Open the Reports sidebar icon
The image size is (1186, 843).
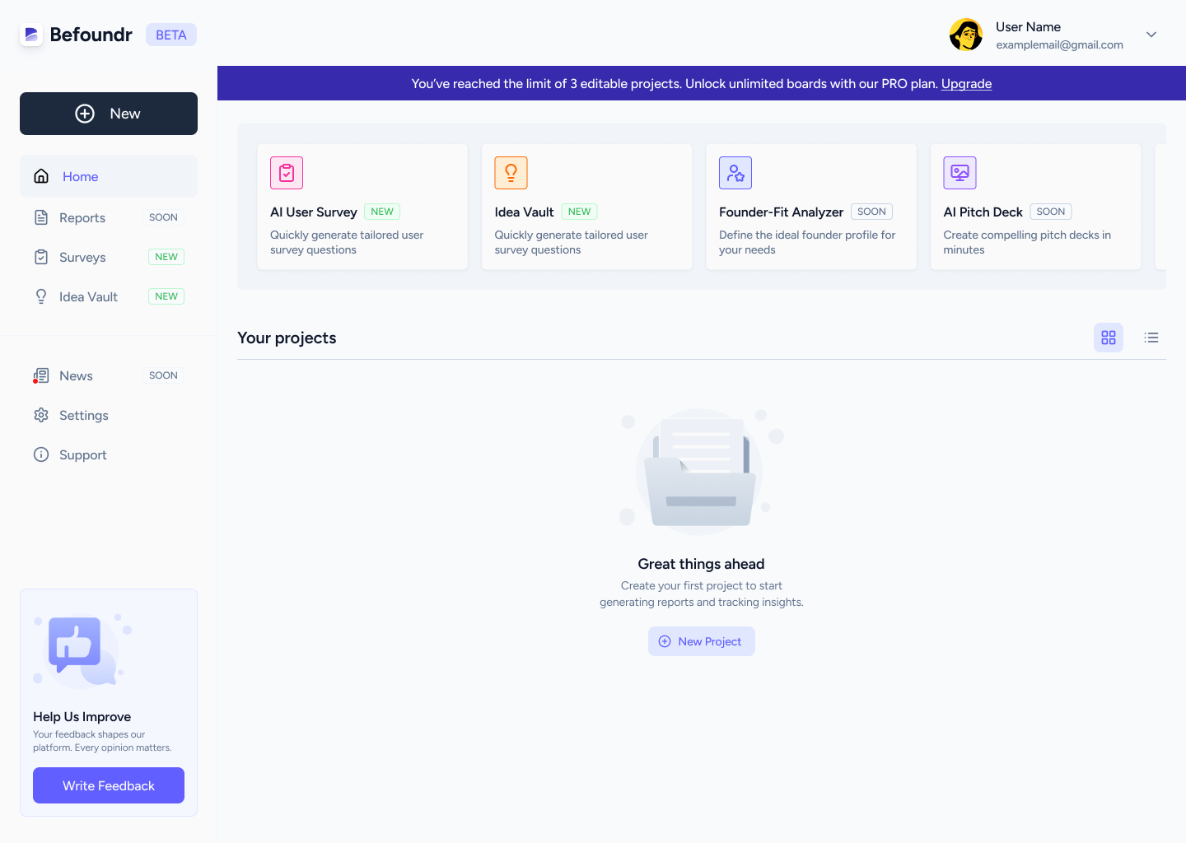click(41, 217)
